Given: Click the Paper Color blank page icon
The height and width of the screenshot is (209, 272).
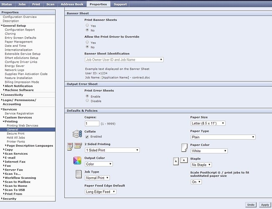Looking at the screenshot, I should tap(184, 148).
